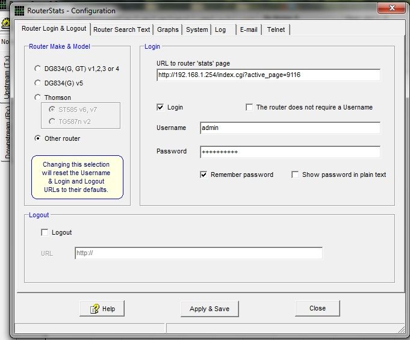Toggle the Remember password checkbox
The height and width of the screenshot is (340, 410).
tap(204, 175)
